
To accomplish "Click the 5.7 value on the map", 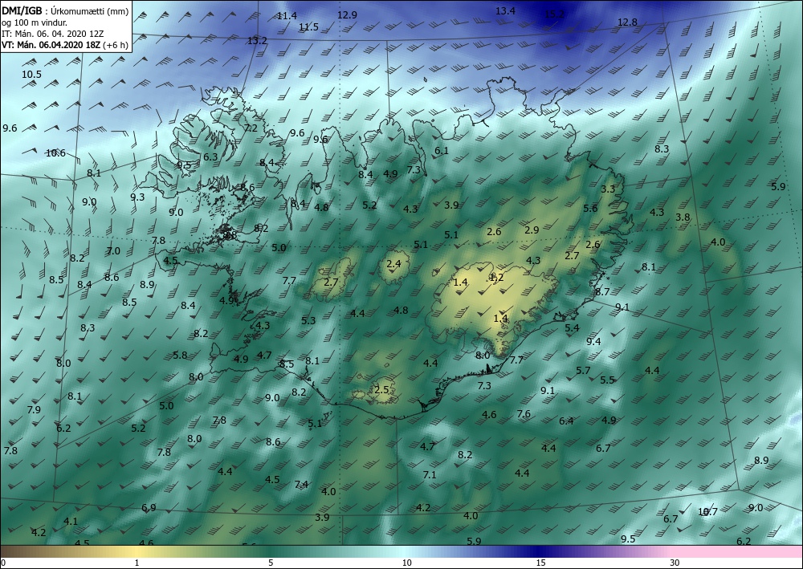I will pos(583,370).
